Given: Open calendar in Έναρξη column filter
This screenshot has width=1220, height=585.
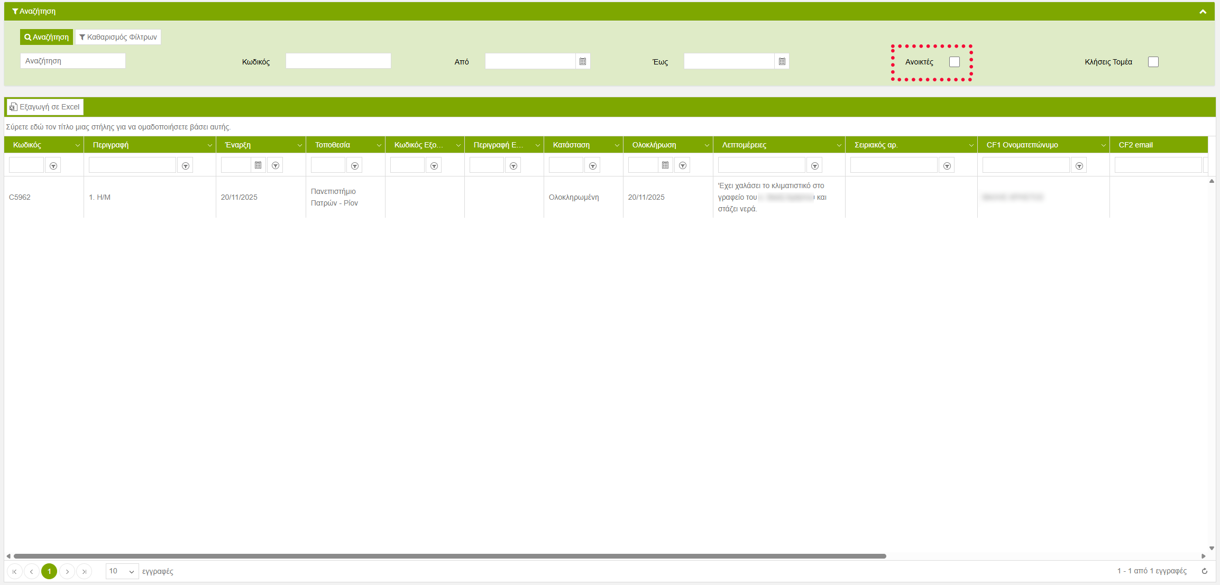Looking at the screenshot, I should click(x=258, y=165).
